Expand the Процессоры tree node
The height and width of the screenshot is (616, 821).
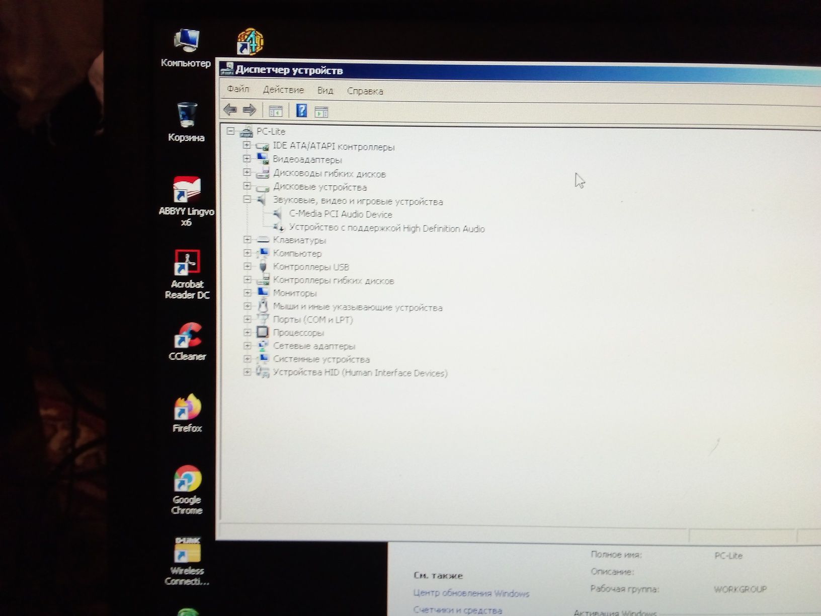[x=247, y=333]
